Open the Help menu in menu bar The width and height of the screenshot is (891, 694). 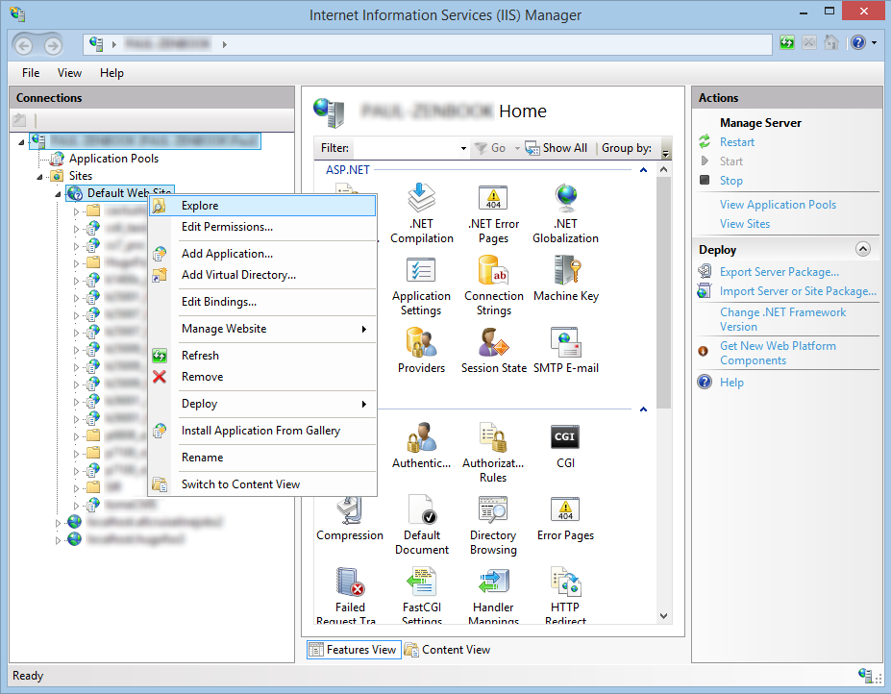click(111, 73)
